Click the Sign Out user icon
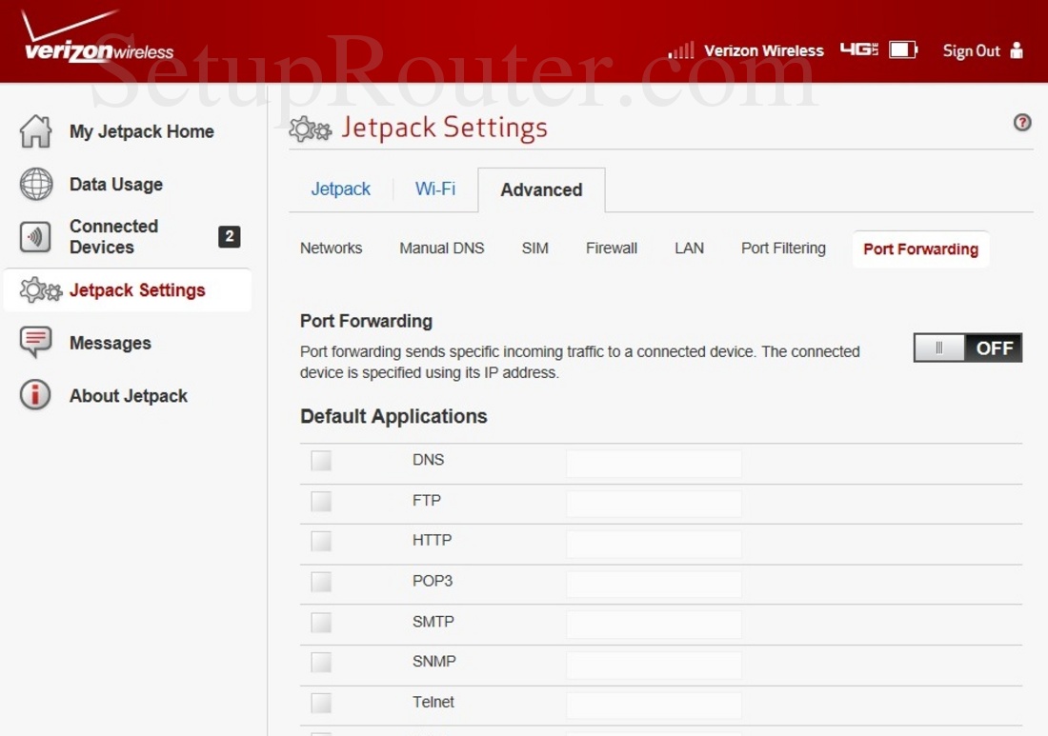Image resolution: width=1048 pixels, height=736 pixels. [x=1017, y=50]
